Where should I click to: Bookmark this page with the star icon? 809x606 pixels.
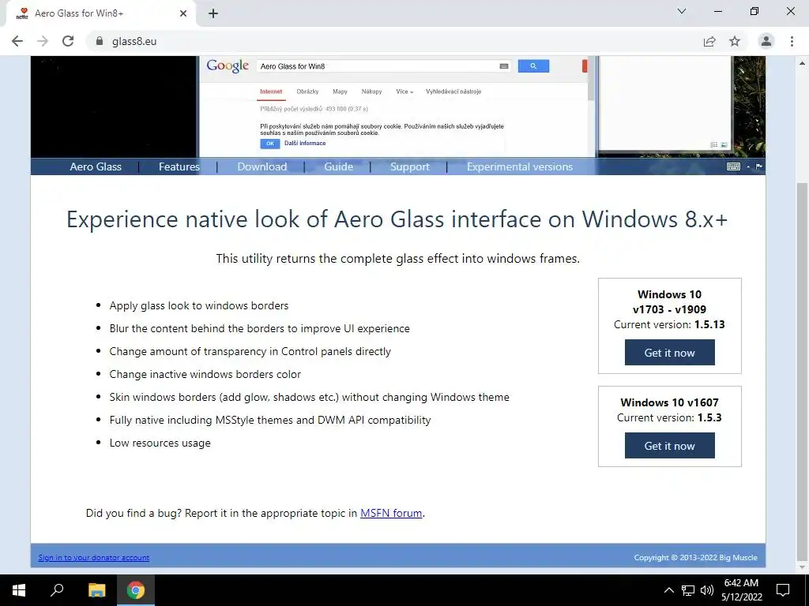tap(735, 41)
